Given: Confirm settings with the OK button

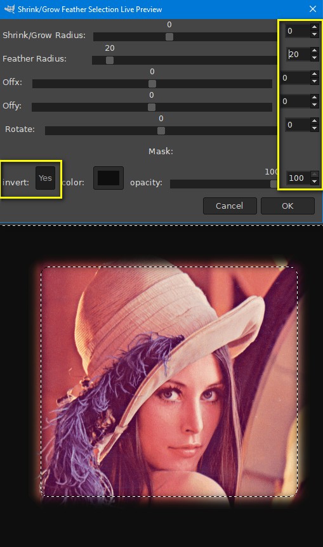Looking at the screenshot, I should [287, 206].
